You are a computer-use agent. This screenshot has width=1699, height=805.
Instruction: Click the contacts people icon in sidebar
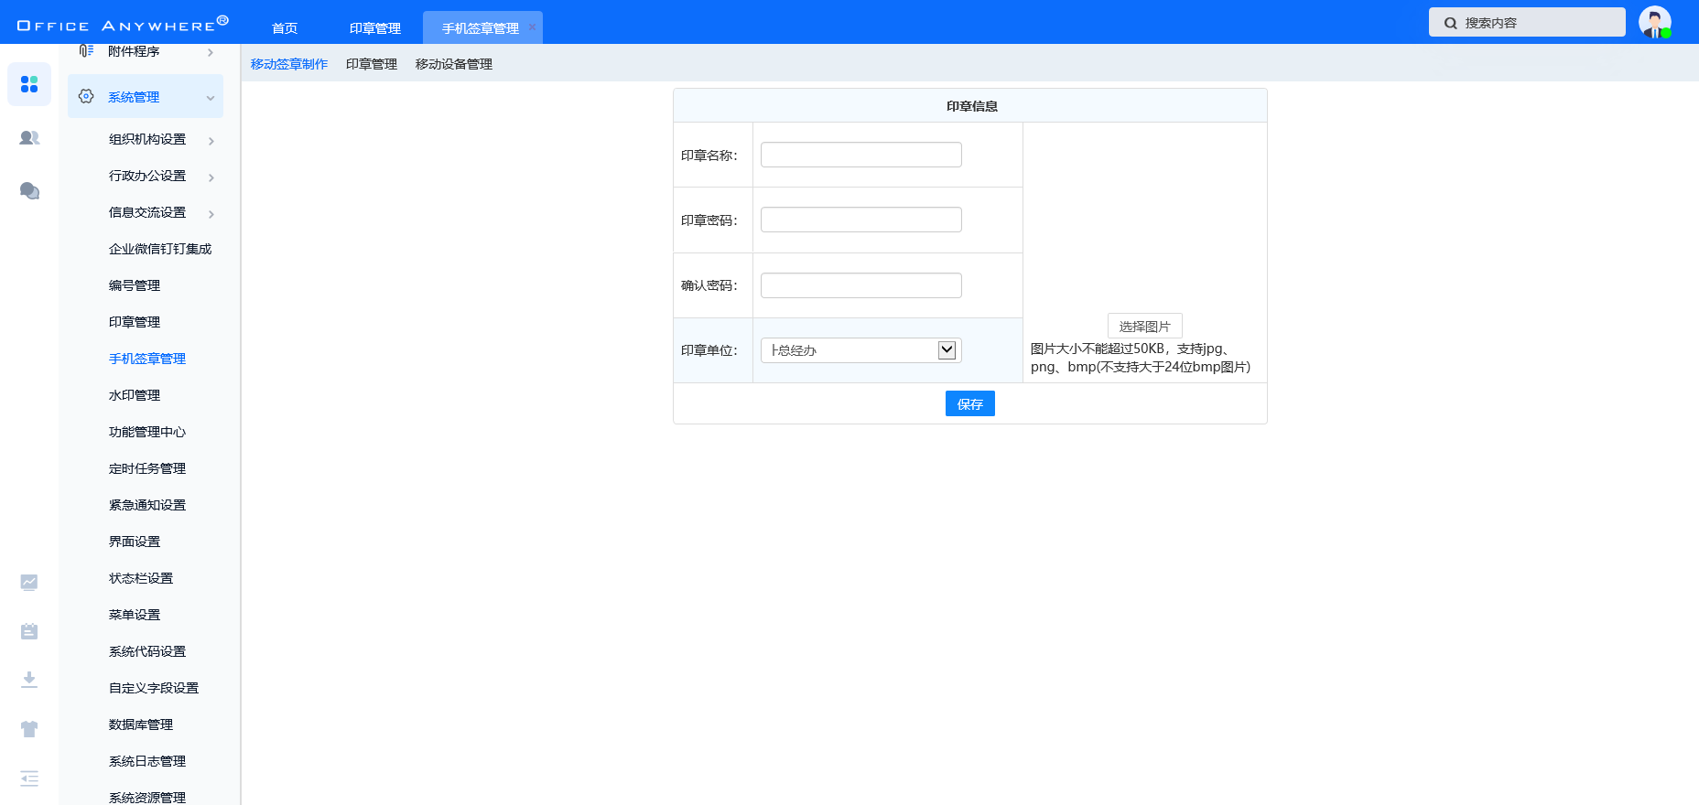29,138
